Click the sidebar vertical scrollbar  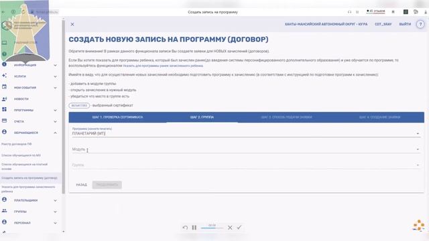(64, 106)
